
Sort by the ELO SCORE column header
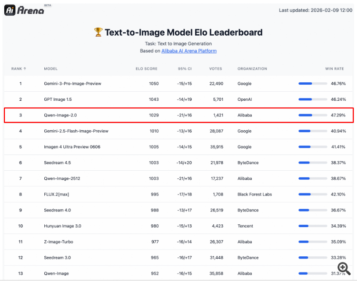click(146, 69)
